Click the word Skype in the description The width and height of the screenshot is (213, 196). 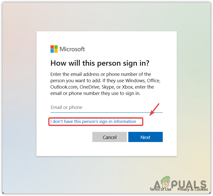tap(108, 87)
